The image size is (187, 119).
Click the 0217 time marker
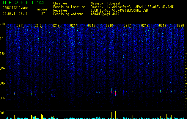[127, 25]
